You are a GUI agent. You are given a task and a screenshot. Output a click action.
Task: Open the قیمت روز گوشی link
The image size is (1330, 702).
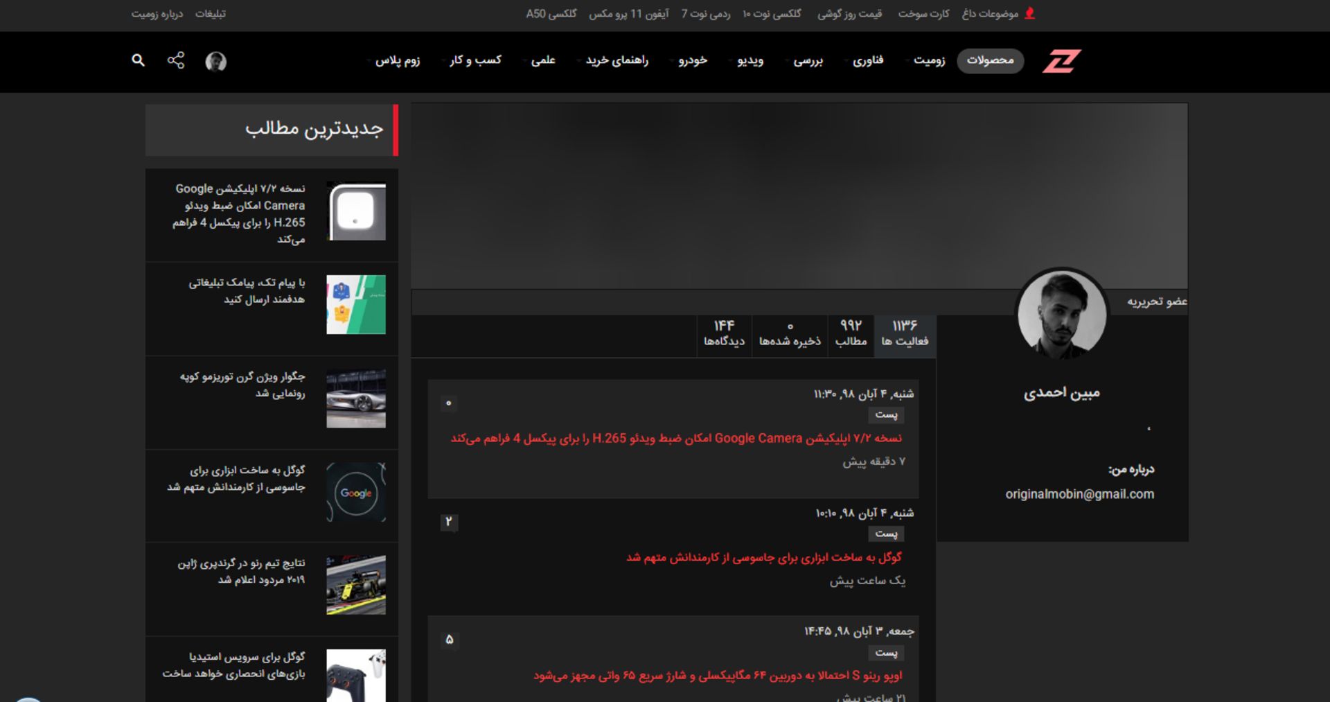tap(850, 14)
